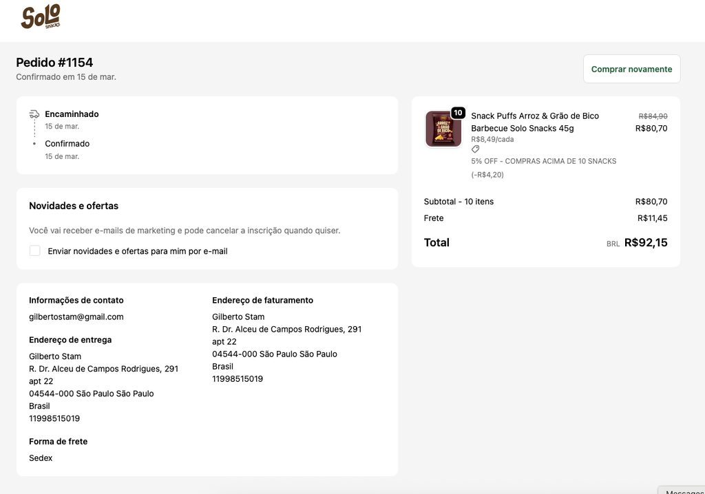Open the Solo Snacks logo

click(x=41, y=17)
